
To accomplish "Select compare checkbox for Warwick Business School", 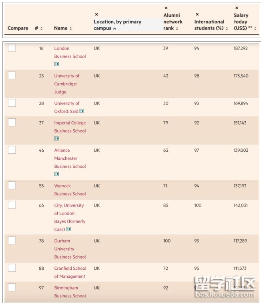I will 12,185.
